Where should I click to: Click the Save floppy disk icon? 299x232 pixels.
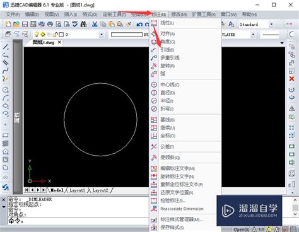(x=25, y=24)
